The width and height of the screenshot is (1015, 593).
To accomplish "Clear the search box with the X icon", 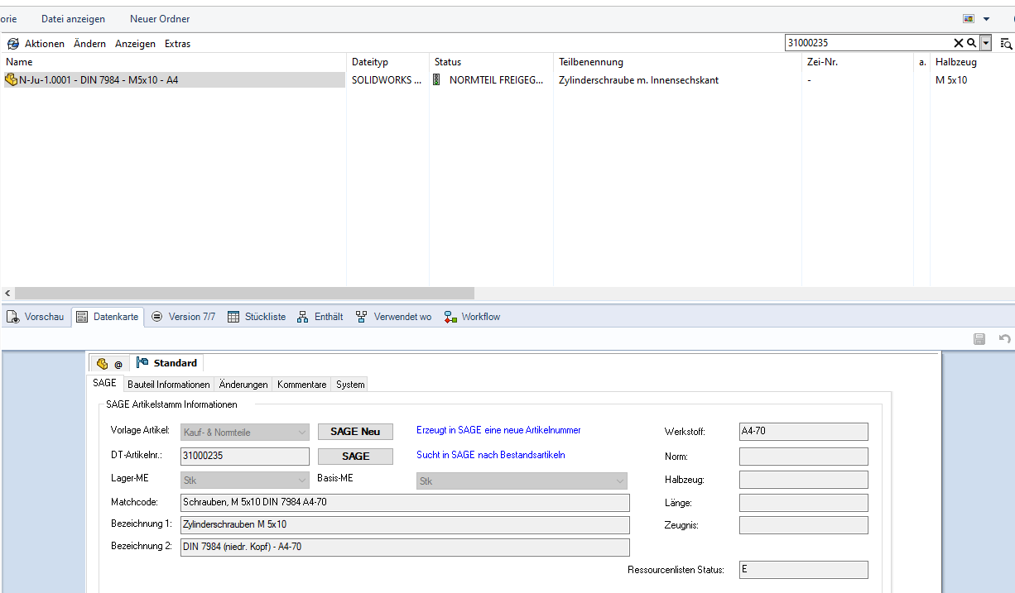I will (x=959, y=43).
